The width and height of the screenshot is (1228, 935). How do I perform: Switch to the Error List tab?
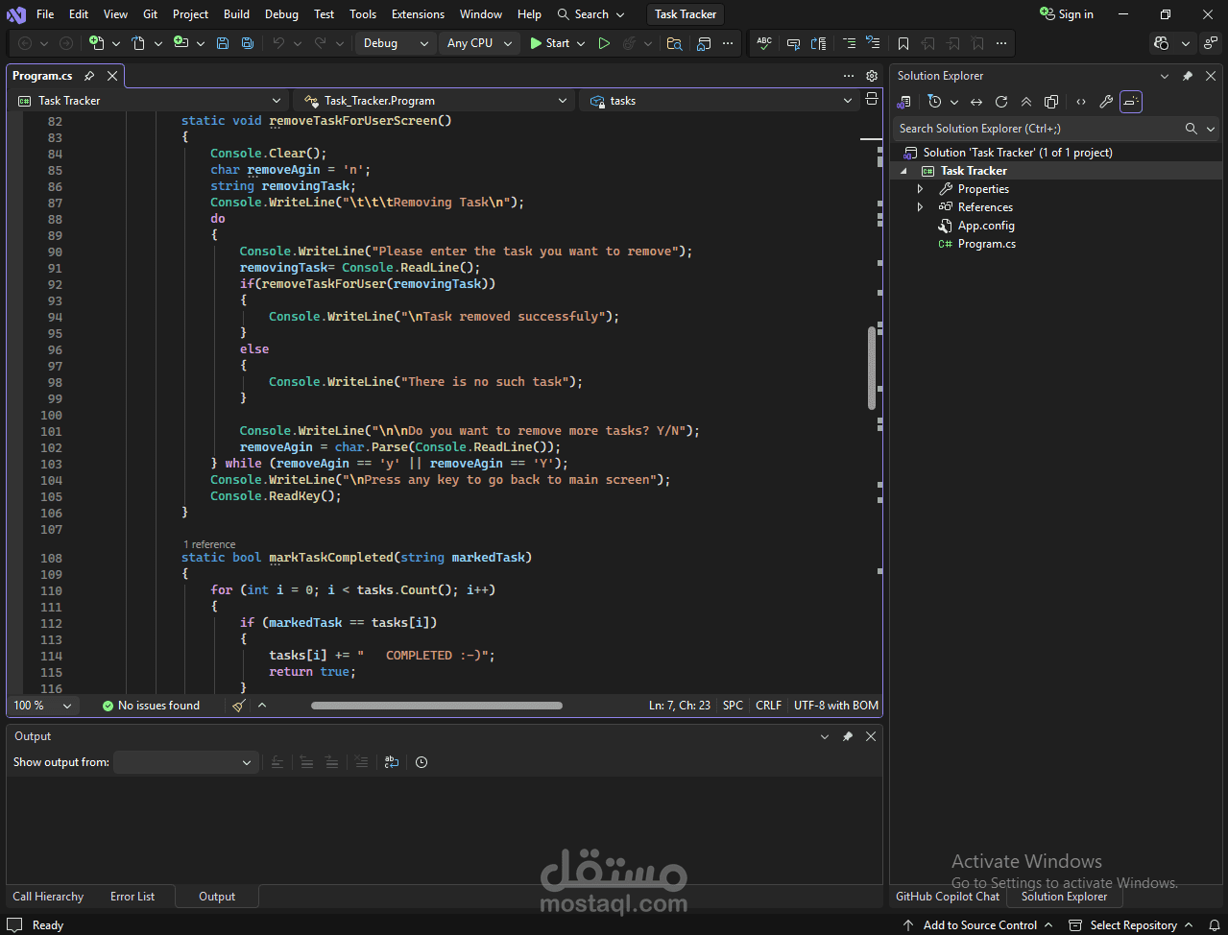(132, 897)
